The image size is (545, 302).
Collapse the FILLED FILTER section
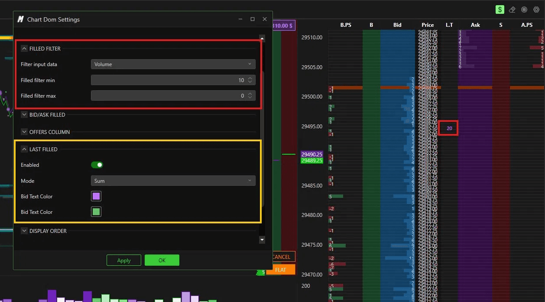(x=24, y=48)
